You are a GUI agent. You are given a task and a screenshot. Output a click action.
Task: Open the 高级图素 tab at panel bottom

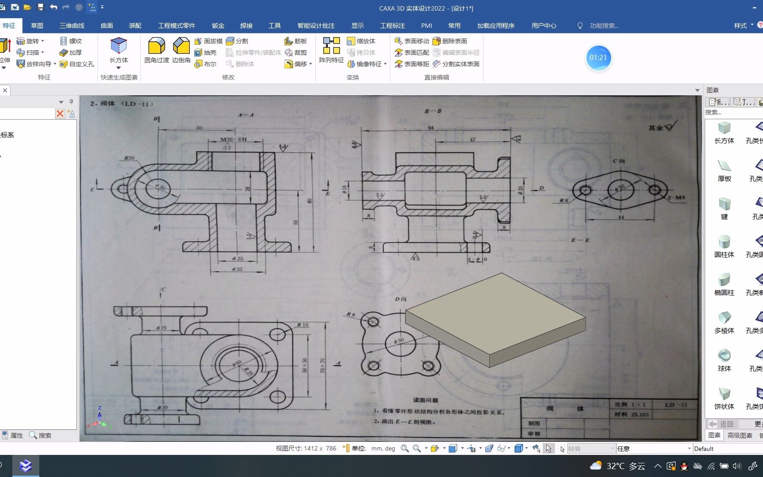740,435
